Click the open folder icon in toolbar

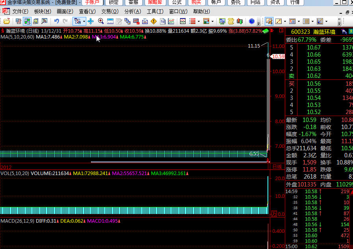tap(7, 21)
